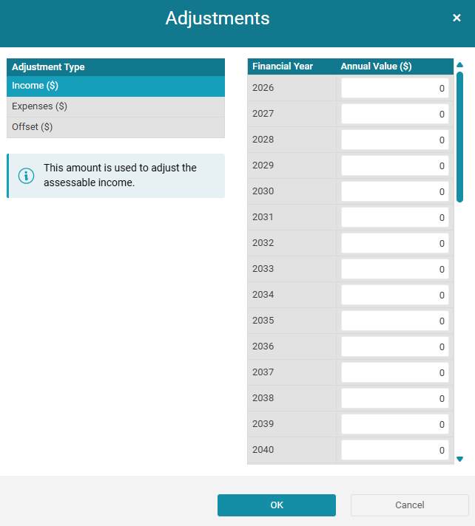This screenshot has height=526, width=475.
Task: Focus the 2029 annual value input
Action: coord(394,166)
